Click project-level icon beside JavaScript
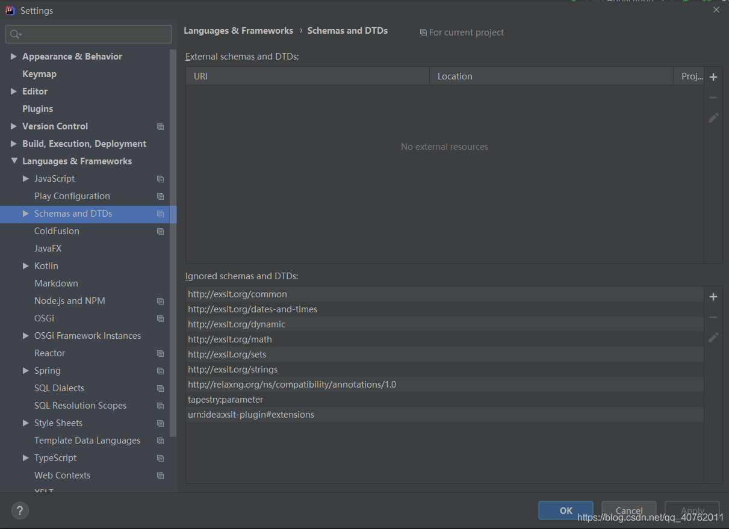Image resolution: width=729 pixels, height=529 pixels. tap(160, 179)
